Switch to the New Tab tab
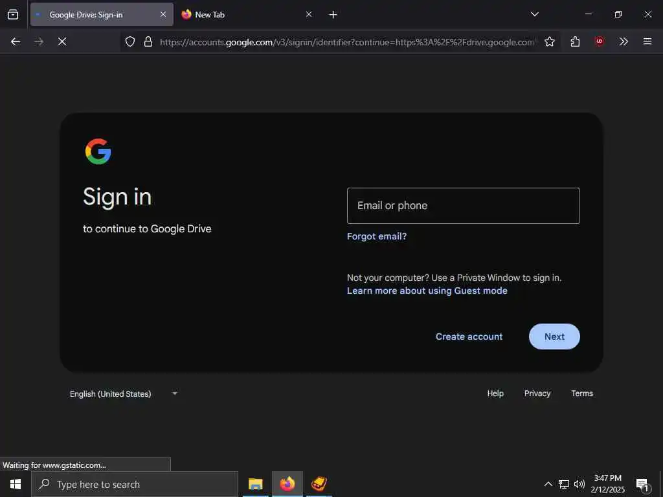This screenshot has height=497, width=663. point(247,14)
